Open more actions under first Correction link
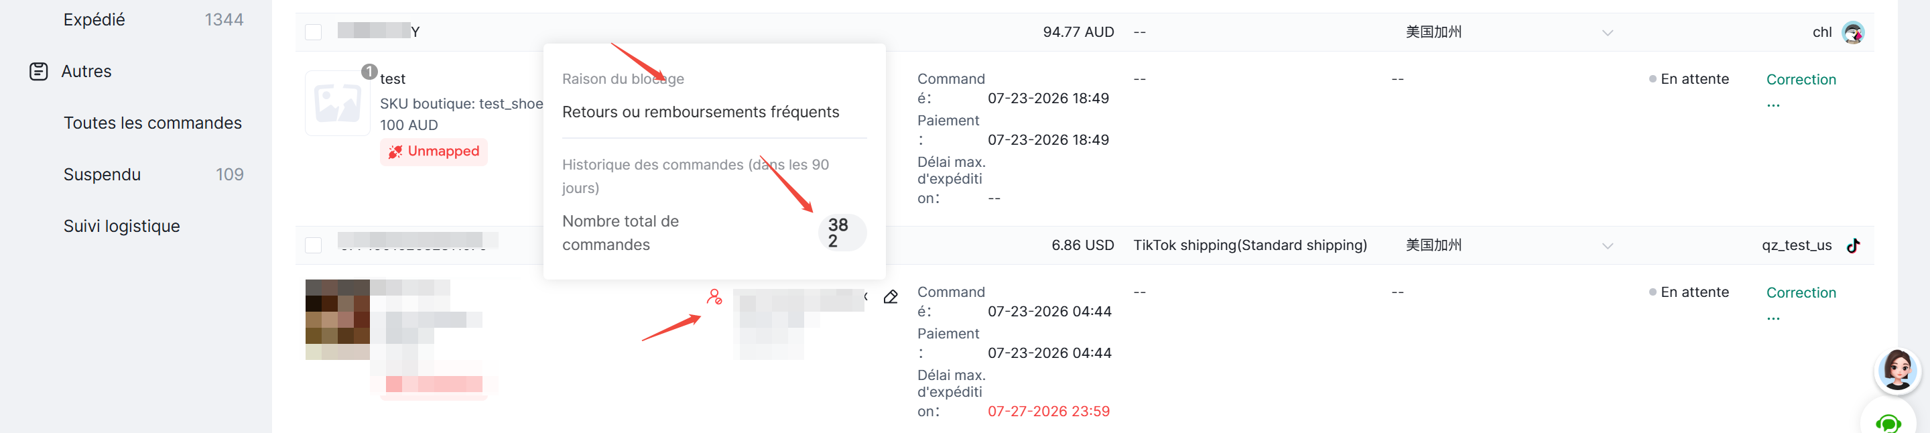This screenshot has width=1930, height=433. pos(1773,104)
